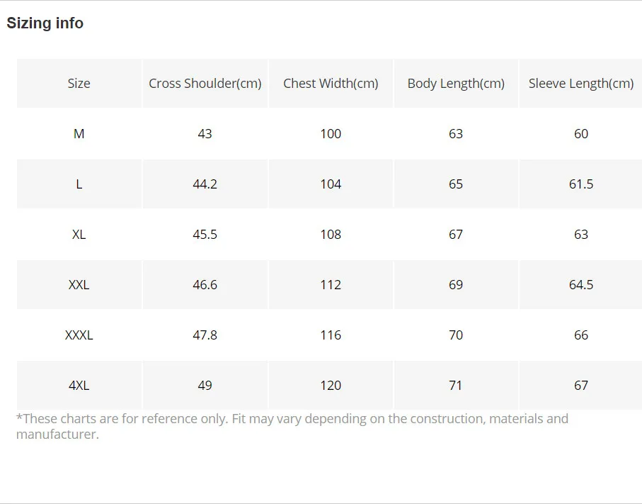Click the Cross Shoulder(cm) column header
The width and height of the screenshot is (642, 504).
tap(205, 84)
